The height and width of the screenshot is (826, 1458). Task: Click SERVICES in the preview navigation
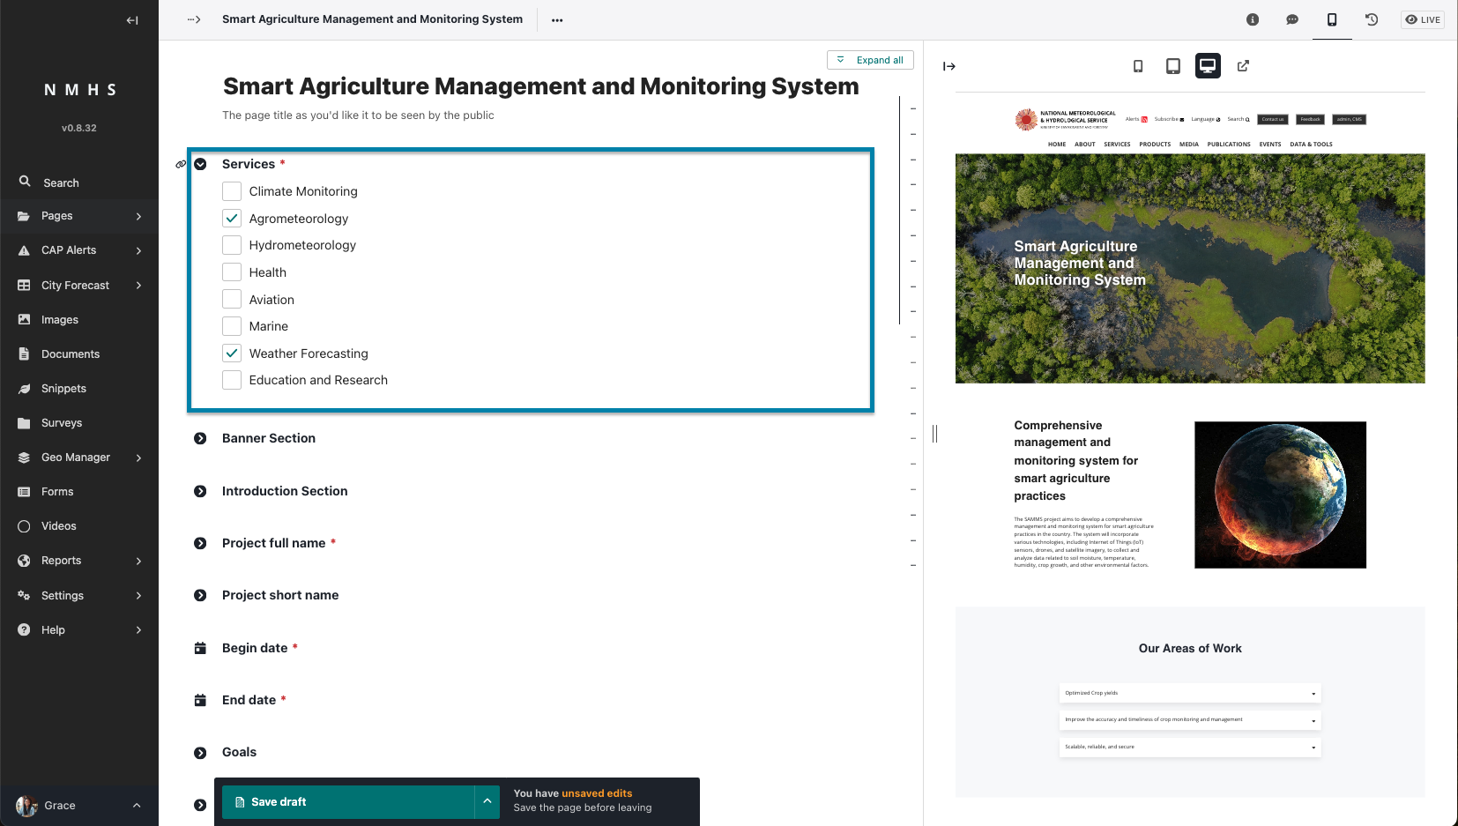tap(1117, 145)
